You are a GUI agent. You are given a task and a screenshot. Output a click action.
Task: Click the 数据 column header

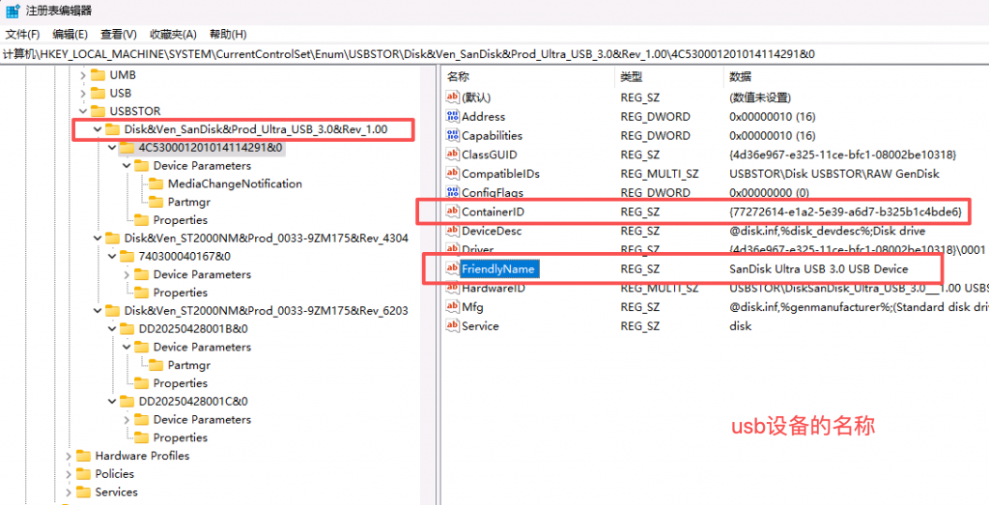(x=741, y=76)
